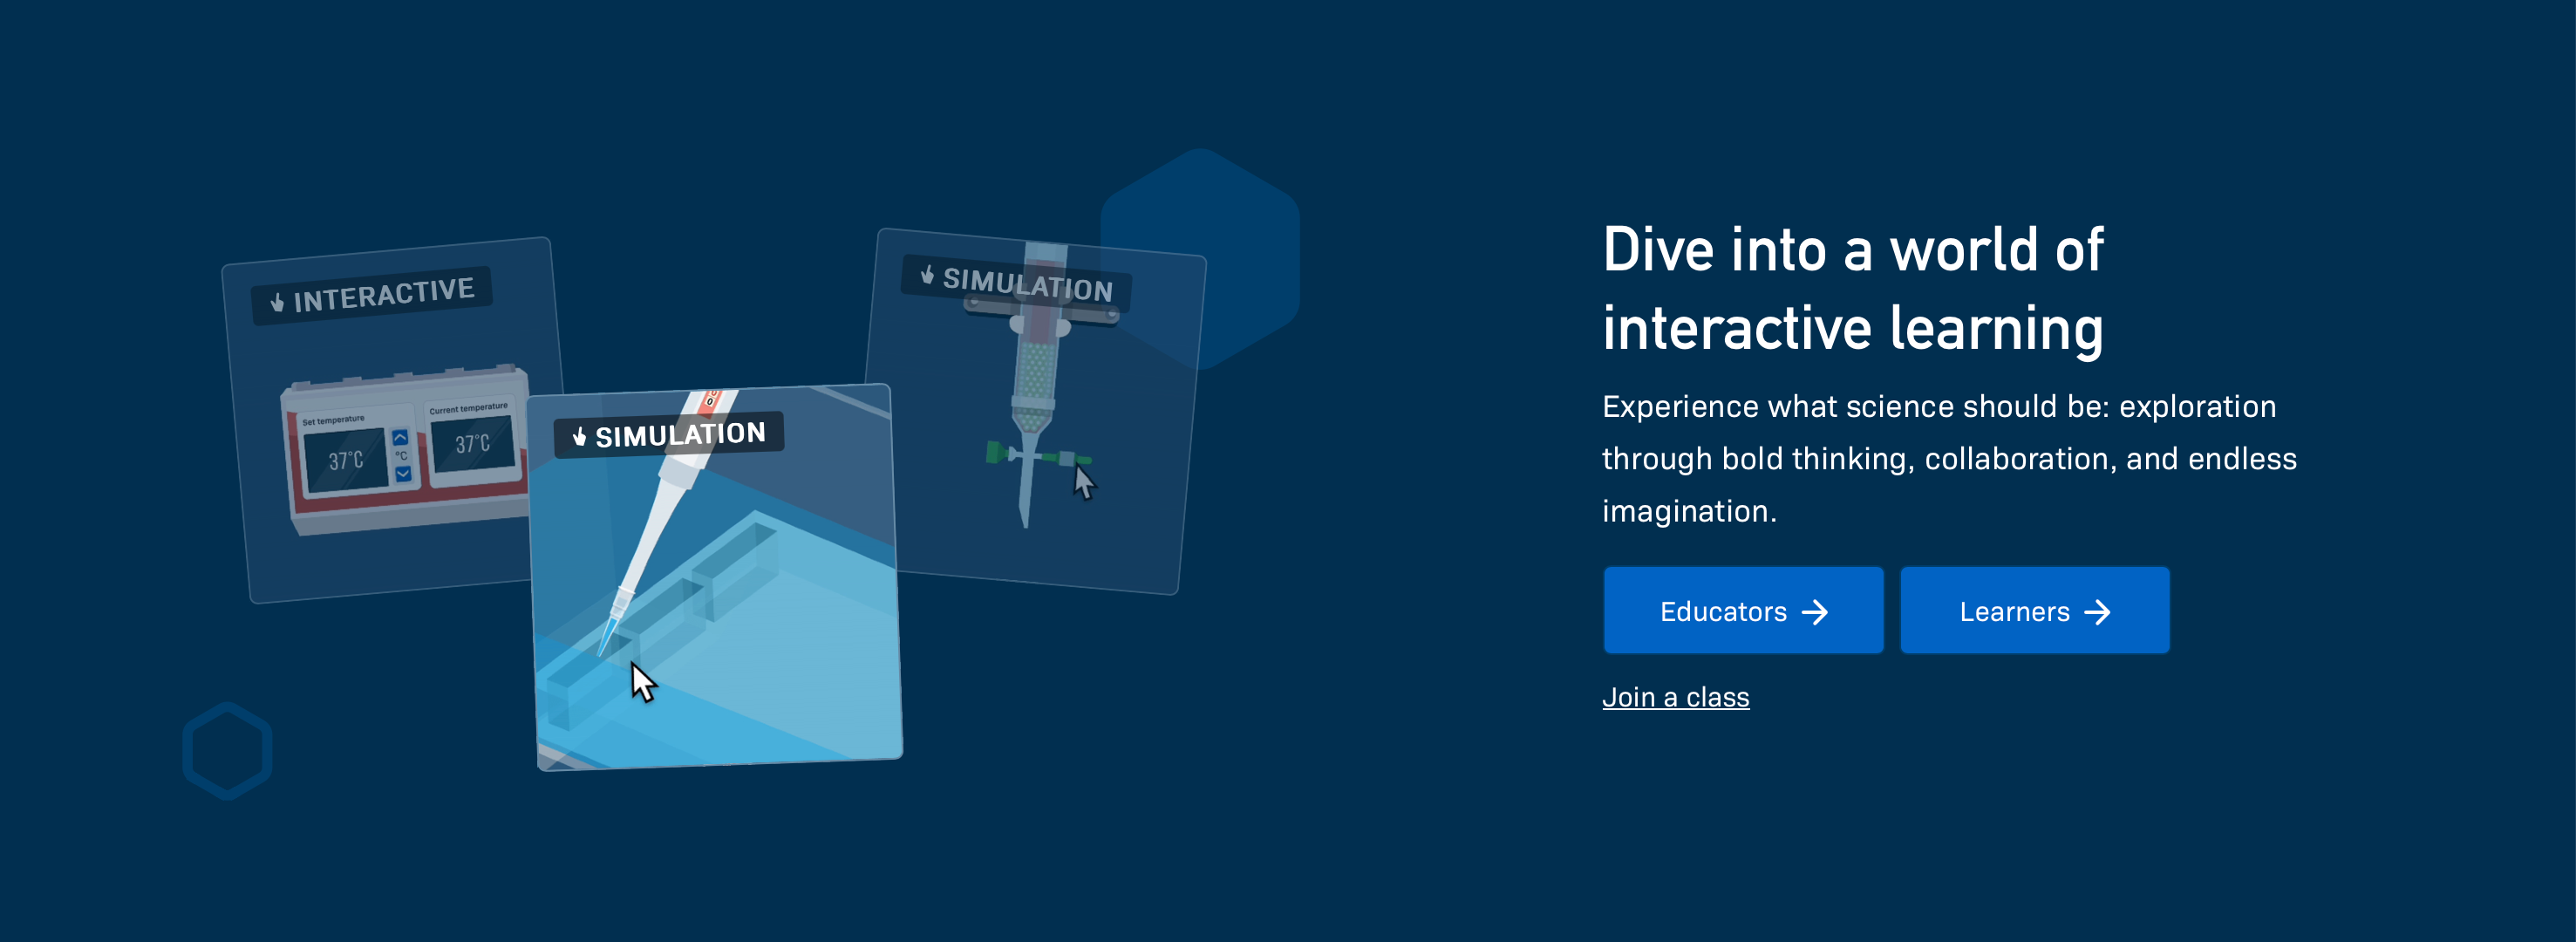Click the Current temperature 37°C display
2576x942 pixels.
coord(473,443)
